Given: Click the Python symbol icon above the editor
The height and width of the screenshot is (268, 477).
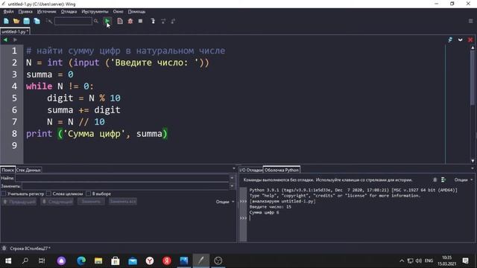Looking at the screenshot, I should [x=450, y=39].
